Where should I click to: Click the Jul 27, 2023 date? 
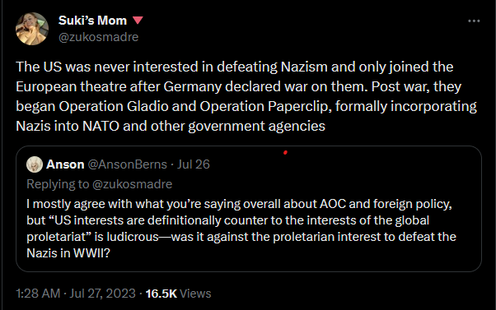[x=102, y=294]
